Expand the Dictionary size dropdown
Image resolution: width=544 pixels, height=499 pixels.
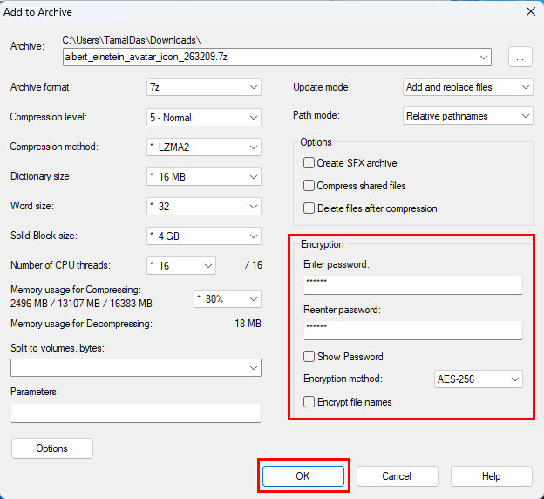tap(204, 176)
